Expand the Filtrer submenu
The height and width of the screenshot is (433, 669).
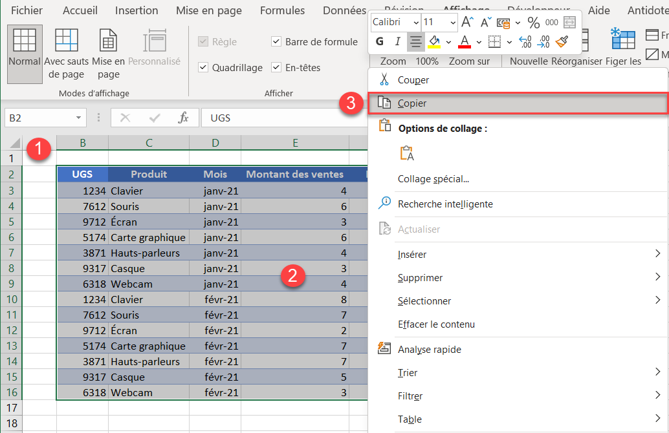pos(657,396)
